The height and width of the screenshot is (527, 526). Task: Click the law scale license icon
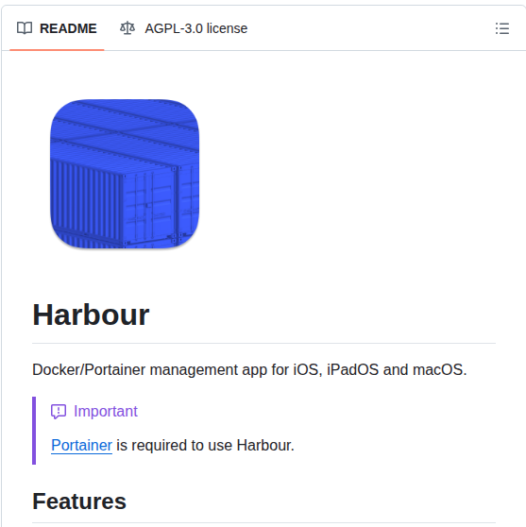pos(127,28)
